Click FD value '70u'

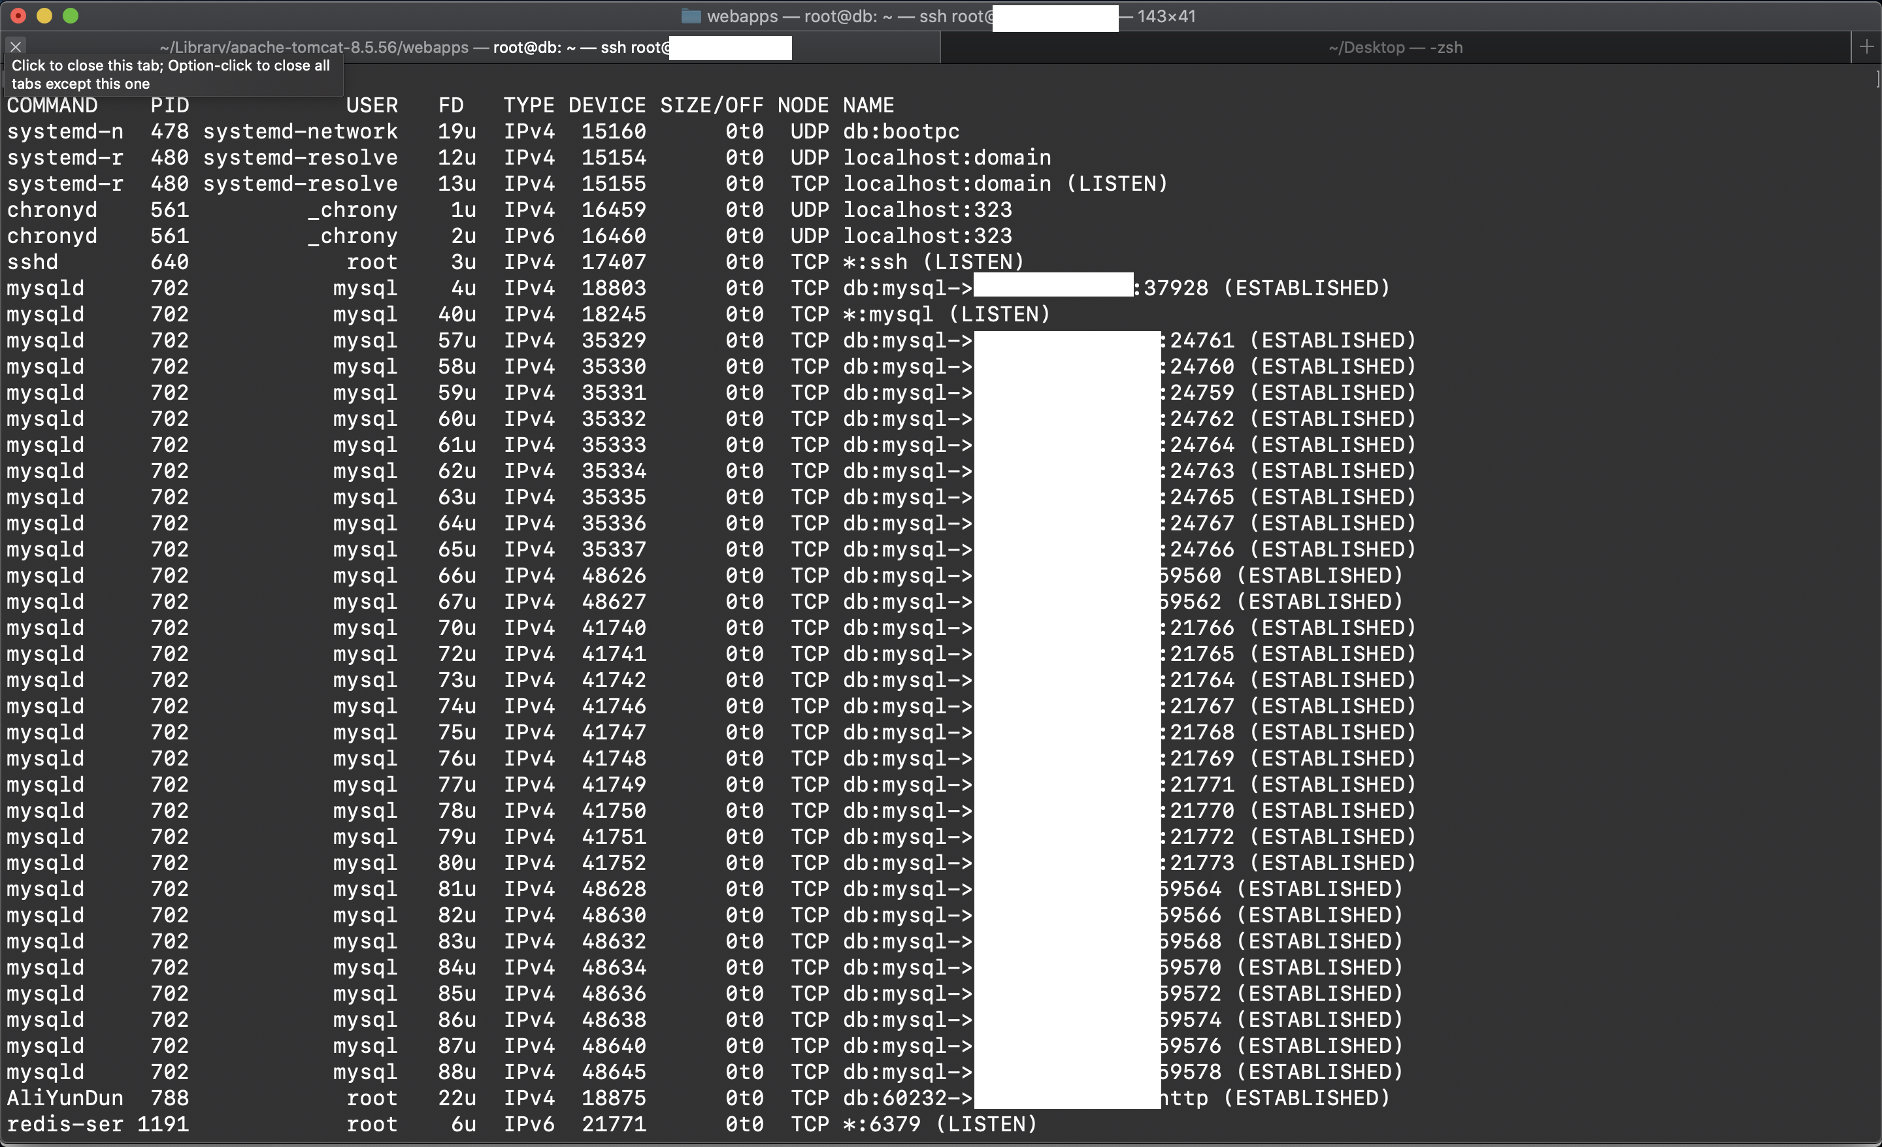pos(457,628)
